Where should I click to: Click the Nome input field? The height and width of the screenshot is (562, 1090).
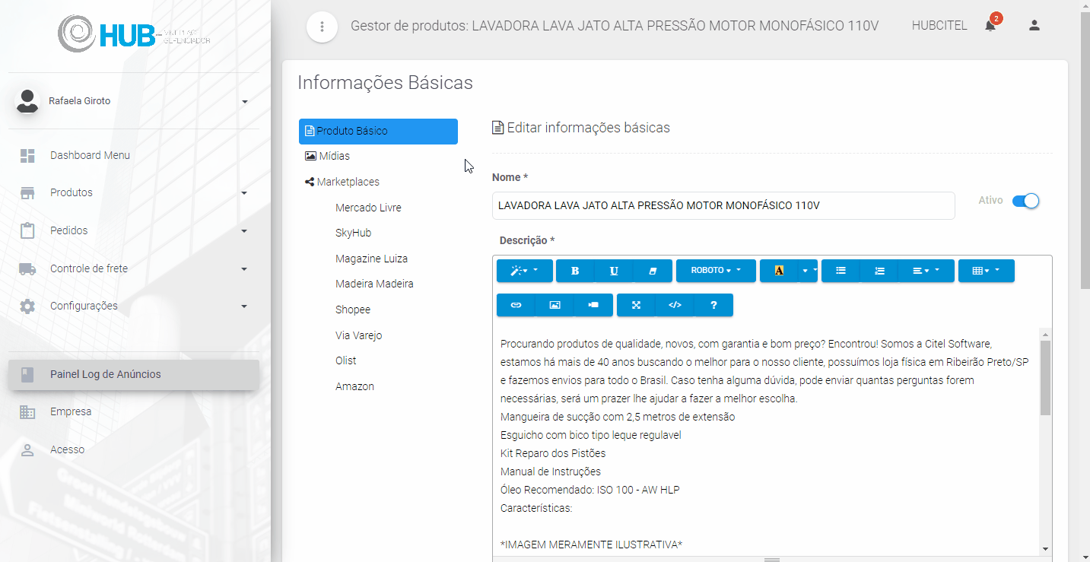coord(723,205)
